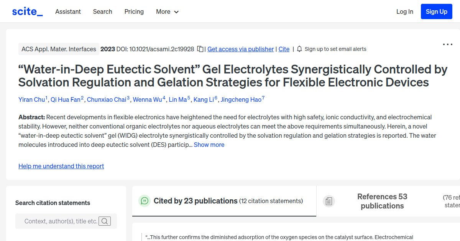The height and width of the screenshot is (241, 460).
Task: Click Help me understand this report
Action: tap(61, 166)
